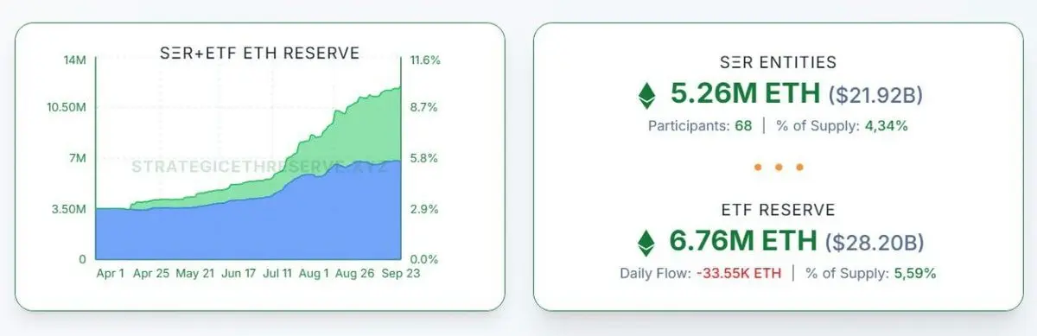Click the ($21.92B) dollar value
Screen dimensions: 1037x336
pyautogui.click(x=876, y=95)
